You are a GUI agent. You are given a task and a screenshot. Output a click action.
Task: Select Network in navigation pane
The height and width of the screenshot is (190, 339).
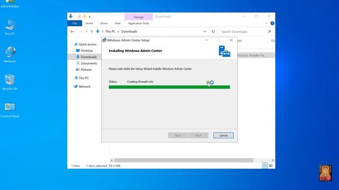(x=84, y=87)
